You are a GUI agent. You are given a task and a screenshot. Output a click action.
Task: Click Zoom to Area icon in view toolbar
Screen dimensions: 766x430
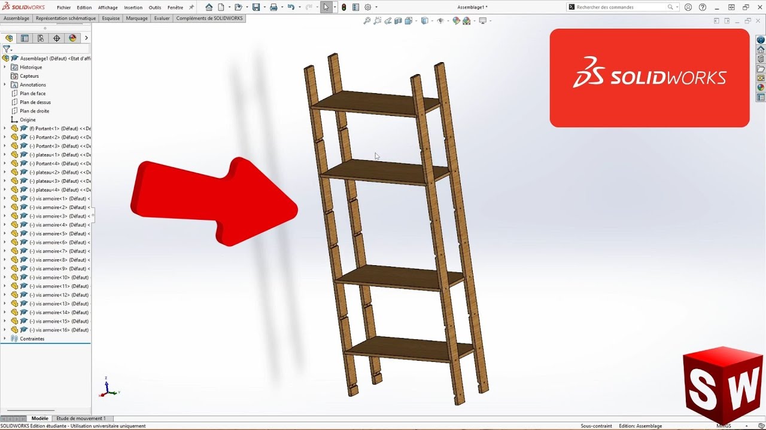pos(378,20)
